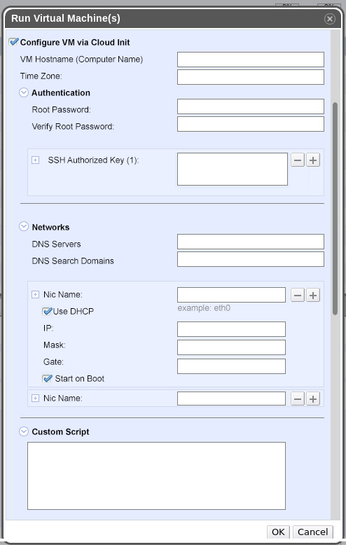Screen dimensions: 346x554
Task: Collapse the Authentication section
Action: pyautogui.click(x=24, y=92)
